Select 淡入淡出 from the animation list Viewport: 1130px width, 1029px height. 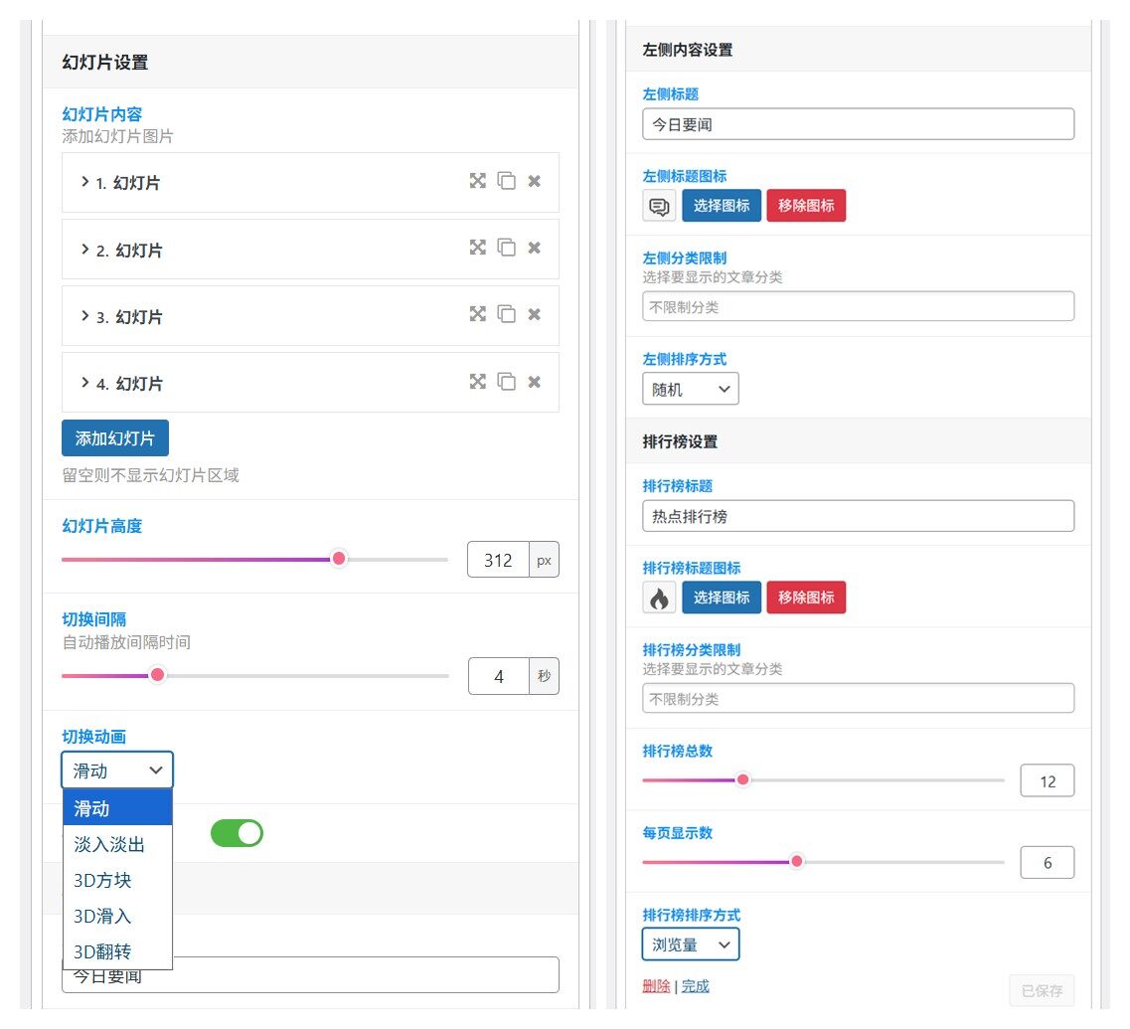[109, 844]
